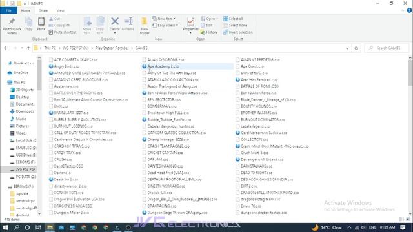
Task: Open the Copy to dropdown
Action: [100, 26]
